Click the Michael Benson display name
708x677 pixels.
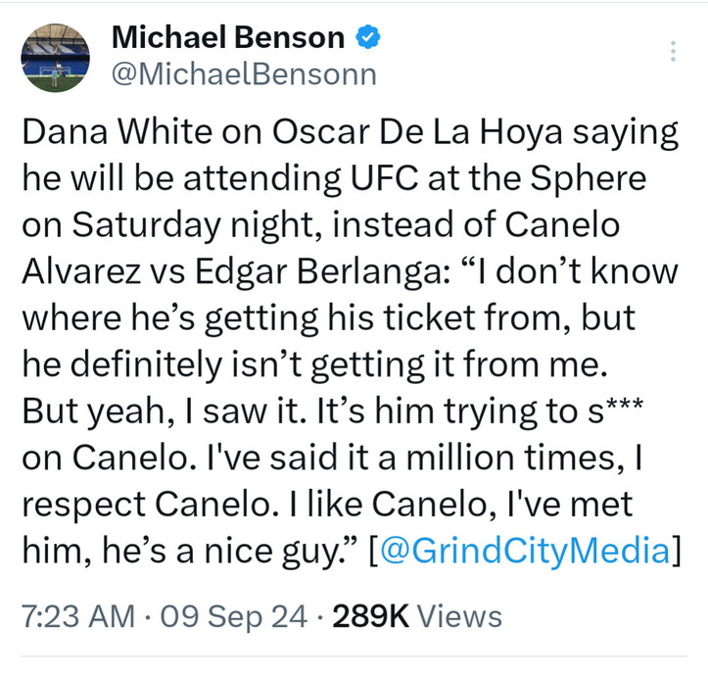[x=229, y=38]
